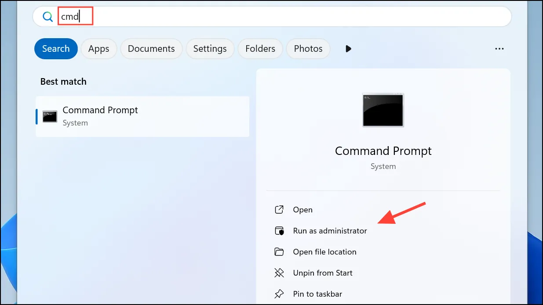
Task: Click the Run as administrator shield icon
Action: click(279, 230)
